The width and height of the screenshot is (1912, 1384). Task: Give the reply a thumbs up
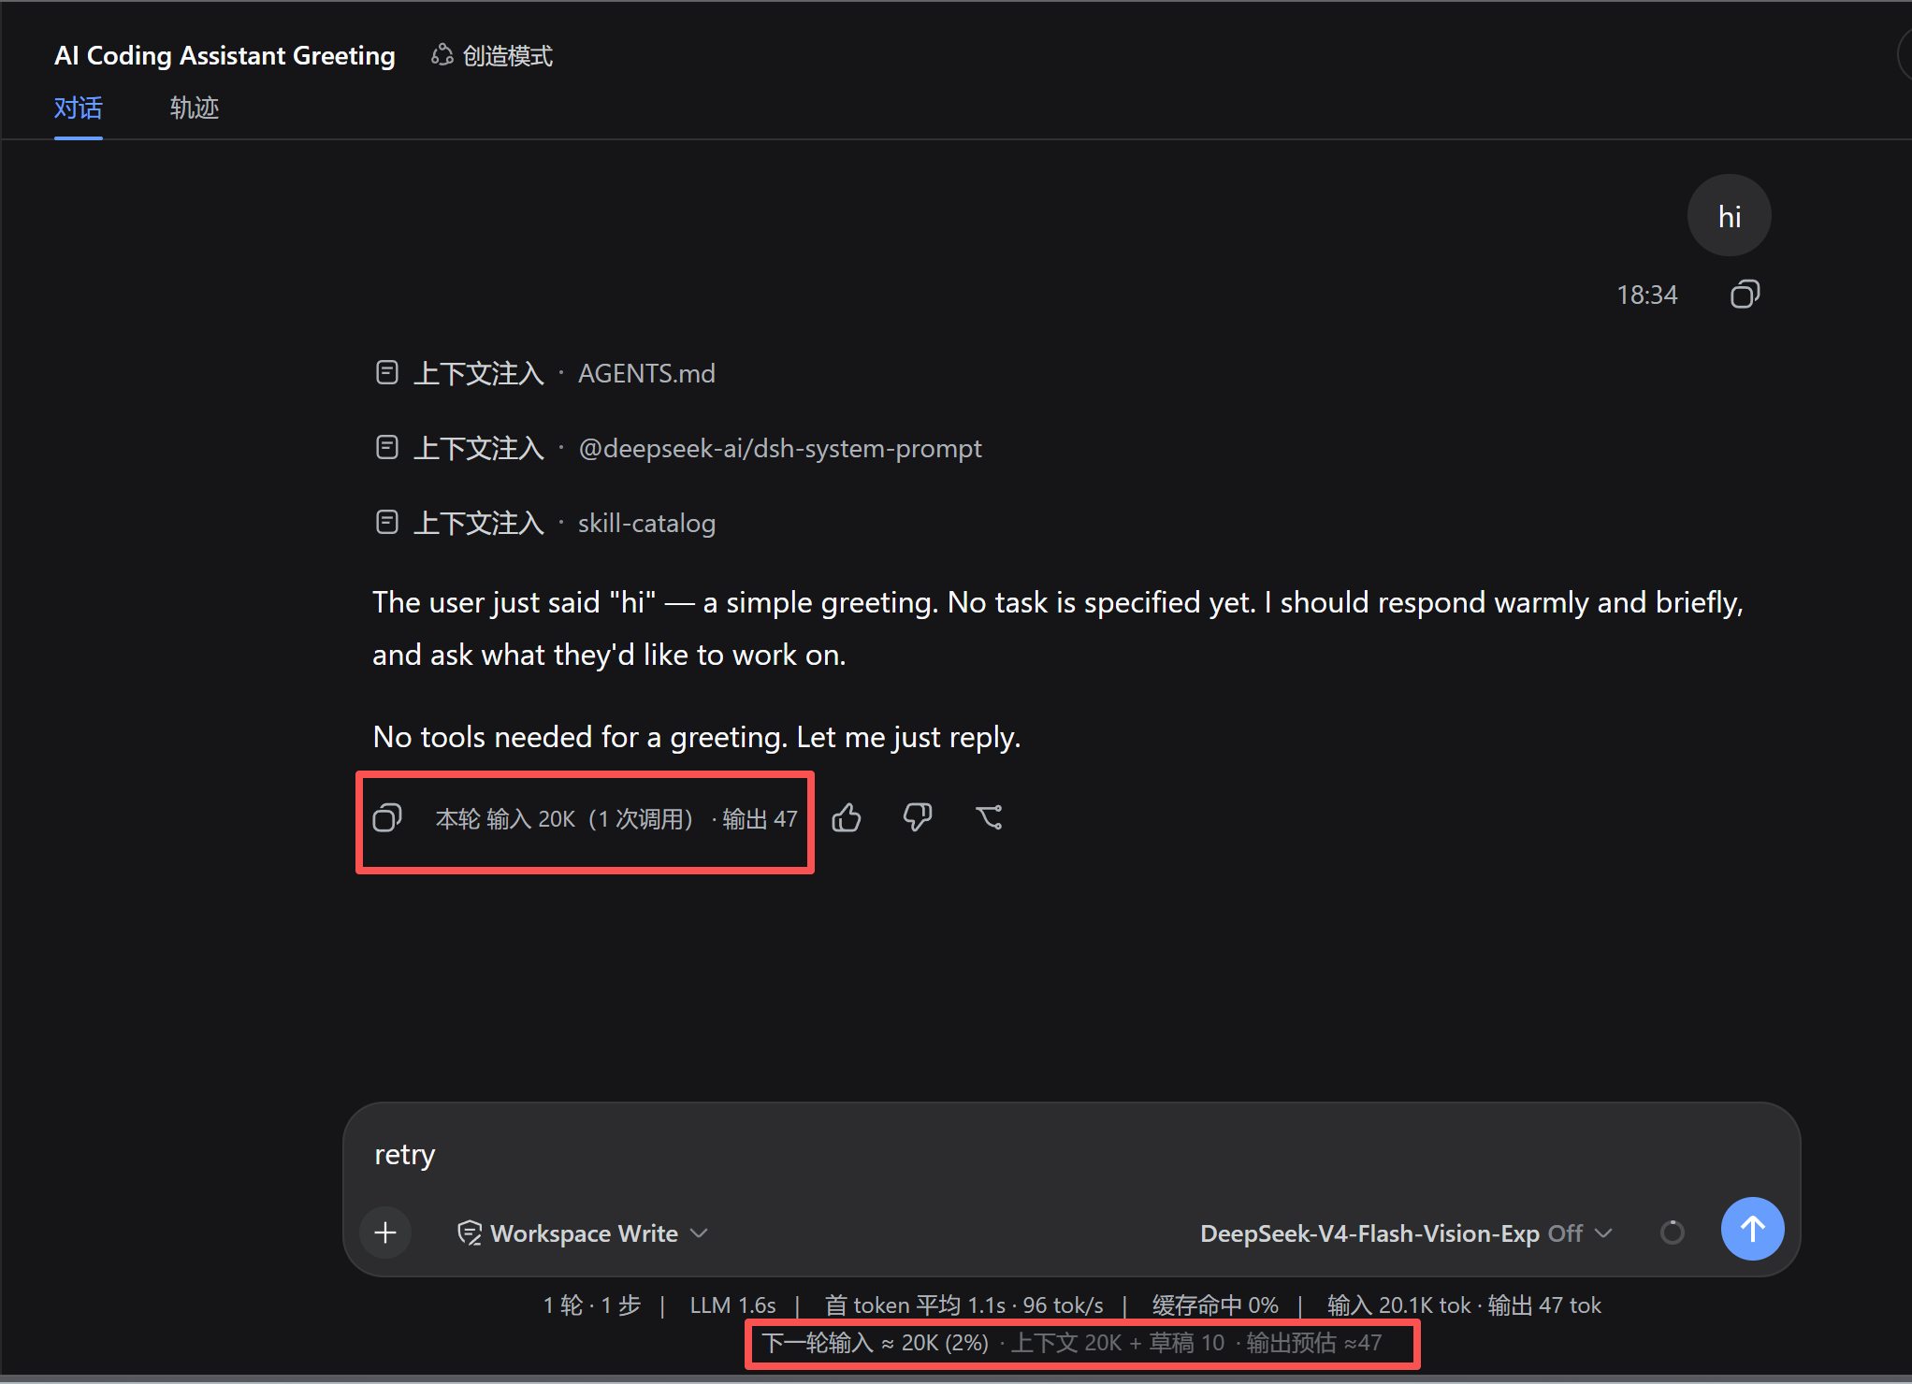tap(847, 818)
